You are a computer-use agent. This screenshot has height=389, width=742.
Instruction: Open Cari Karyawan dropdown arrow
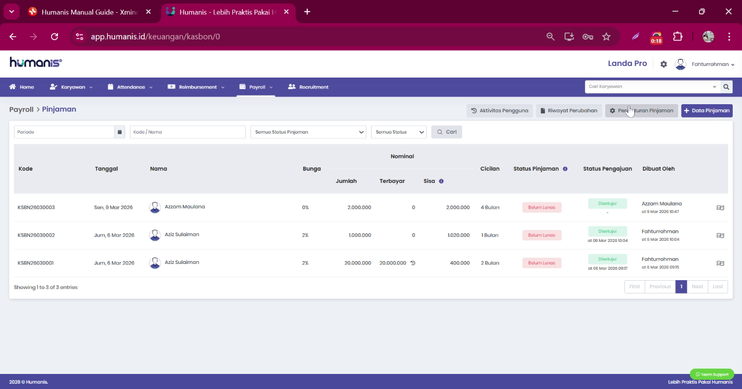(x=714, y=87)
